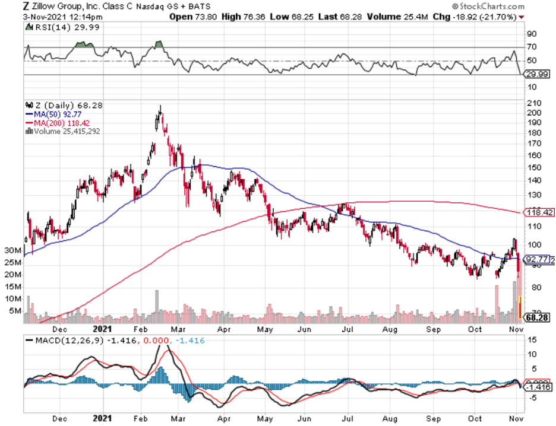Click the Volume 25,415,292 legend text
This screenshot has width=556, height=426.
point(65,131)
